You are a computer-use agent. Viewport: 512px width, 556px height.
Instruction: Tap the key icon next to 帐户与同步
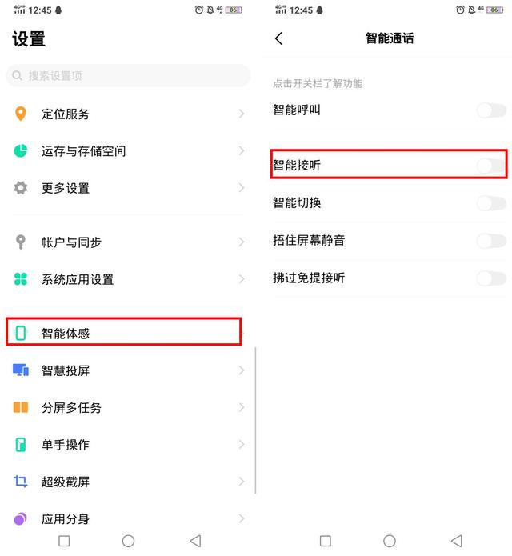21,242
